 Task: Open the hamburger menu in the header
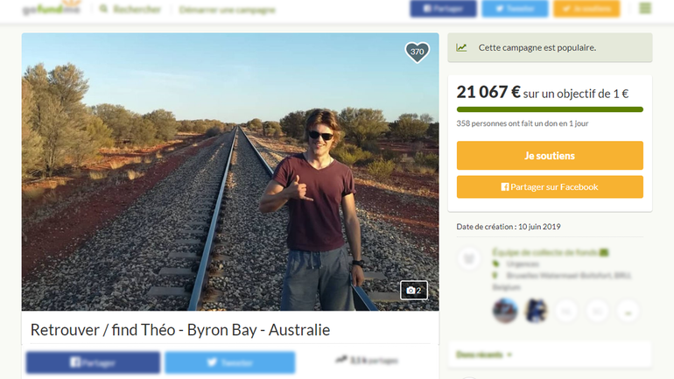tap(645, 9)
